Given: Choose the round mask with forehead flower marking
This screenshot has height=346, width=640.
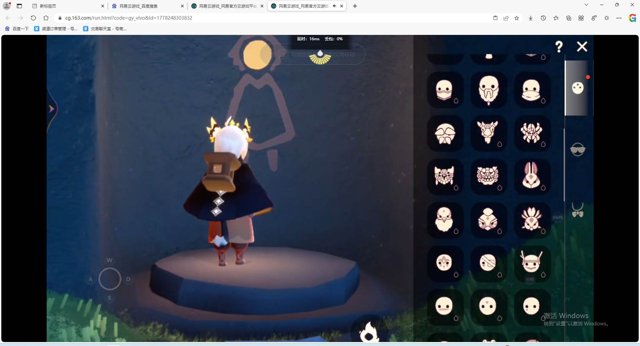Looking at the screenshot, I should 445,264.
